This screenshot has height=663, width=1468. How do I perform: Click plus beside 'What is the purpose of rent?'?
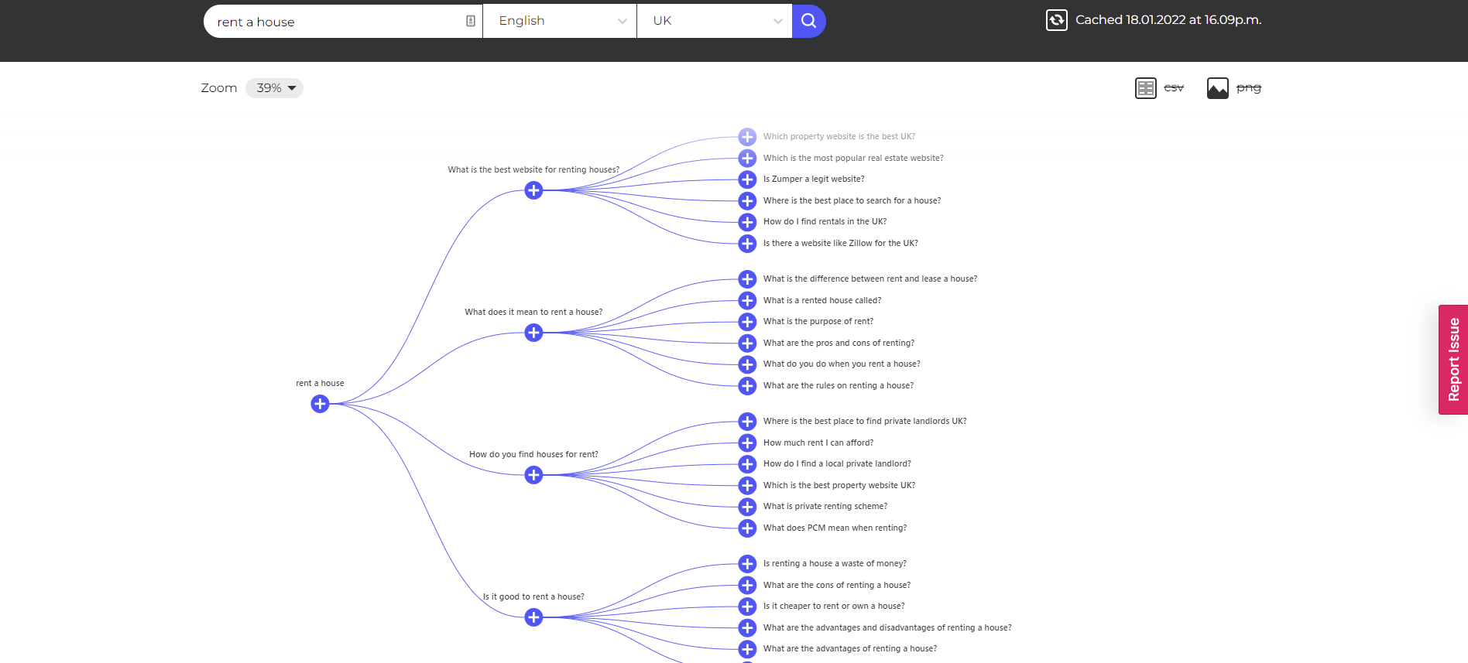747,322
